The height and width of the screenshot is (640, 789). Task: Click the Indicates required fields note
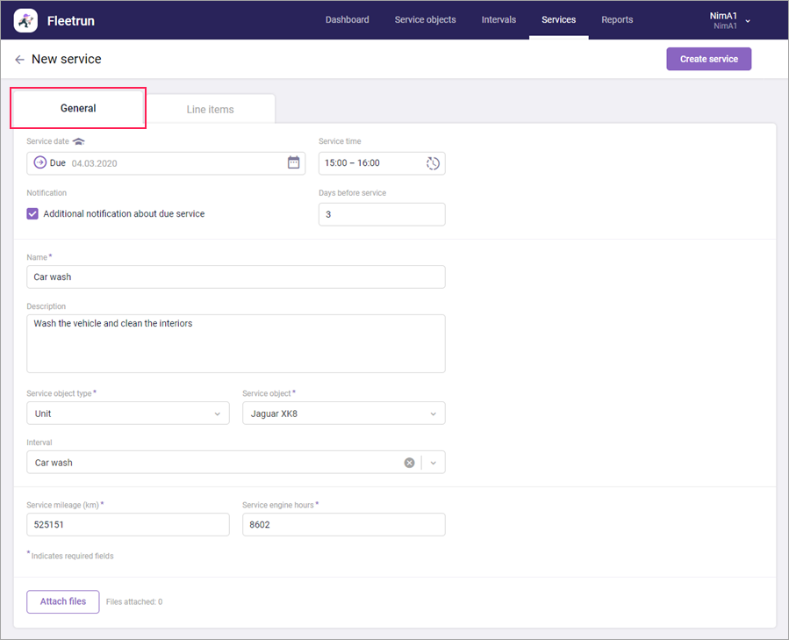click(x=70, y=556)
